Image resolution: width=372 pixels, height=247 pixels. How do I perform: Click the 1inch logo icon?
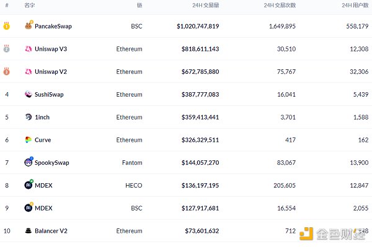[29, 117]
